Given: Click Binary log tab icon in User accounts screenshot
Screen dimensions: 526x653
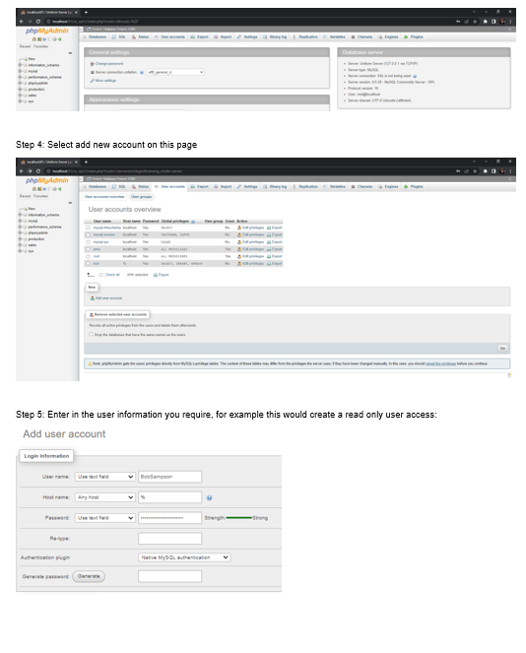Looking at the screenshot, I should (265, 186).
